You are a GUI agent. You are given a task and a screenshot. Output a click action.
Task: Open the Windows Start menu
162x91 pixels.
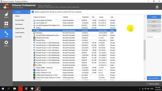[x=3, y=89]
